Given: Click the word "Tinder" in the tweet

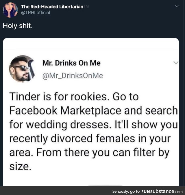Looking at the screenshot, I should [24, 97].
